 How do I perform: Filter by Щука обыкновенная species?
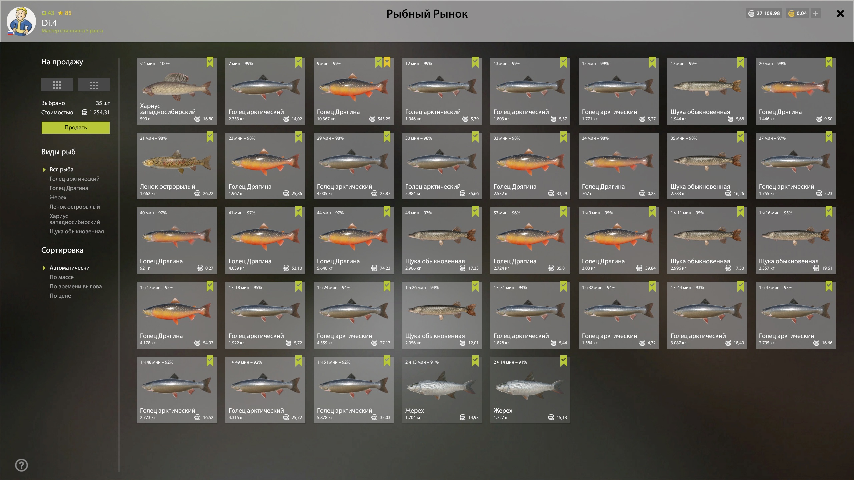(77, 231)
